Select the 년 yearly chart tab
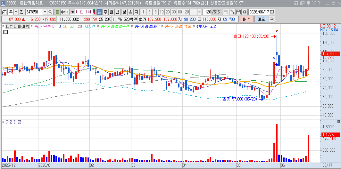 117,12
